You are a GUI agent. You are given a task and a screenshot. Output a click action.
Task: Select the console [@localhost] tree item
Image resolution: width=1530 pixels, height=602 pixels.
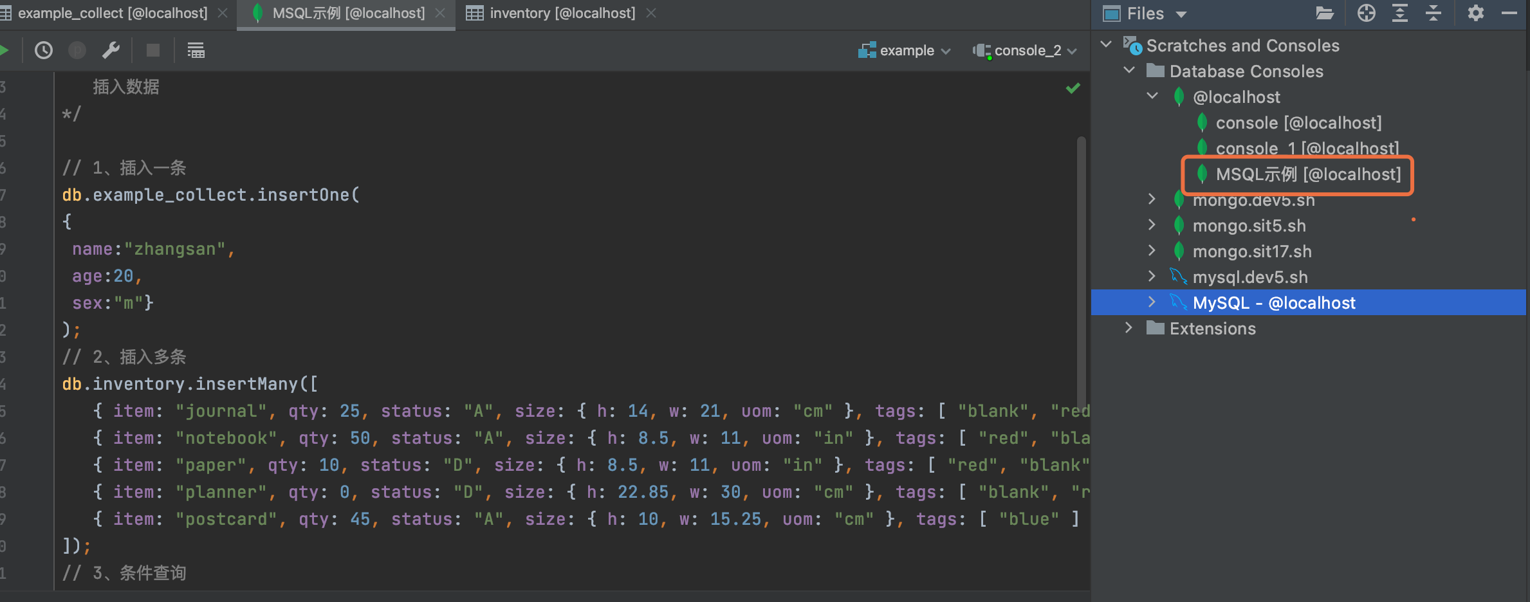click(1296, 122)
